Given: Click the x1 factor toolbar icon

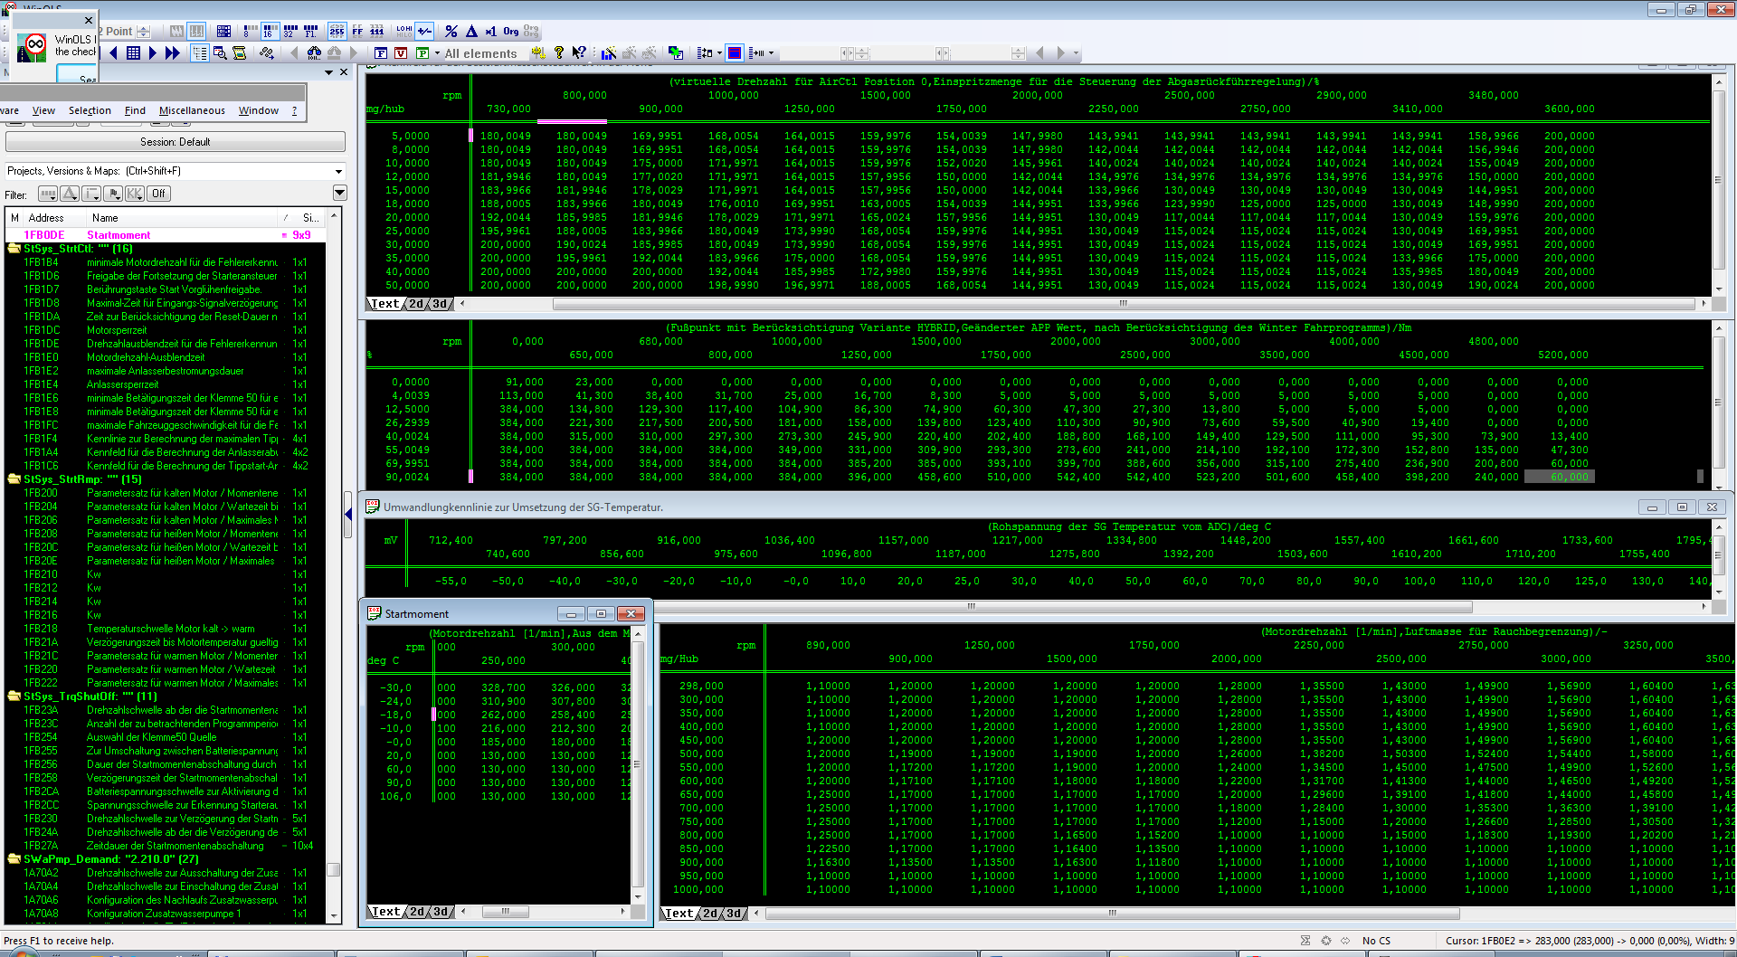Looking at the screenshot, I should pyautogui.click(x=490, y=31).
